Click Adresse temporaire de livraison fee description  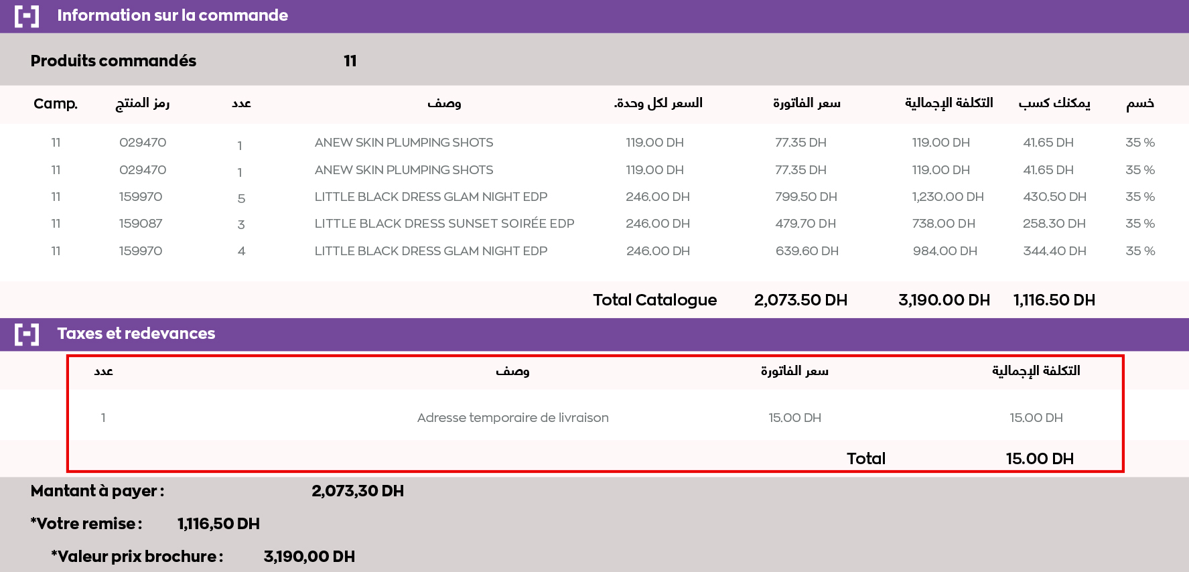(512, 418)
